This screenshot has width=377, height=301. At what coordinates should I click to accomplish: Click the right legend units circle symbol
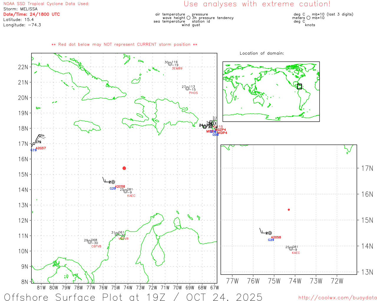point(308,18)
